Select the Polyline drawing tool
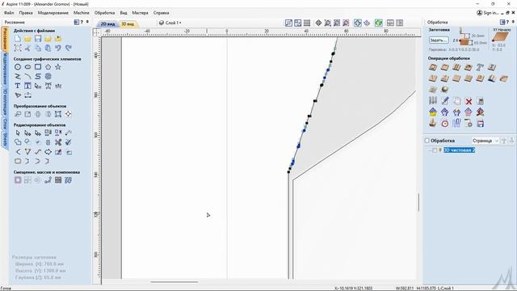The image size is (517, 291). pos(18,77)
